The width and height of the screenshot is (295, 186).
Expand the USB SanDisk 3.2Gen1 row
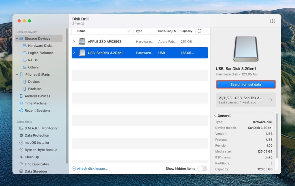click(x=74, y=53)
